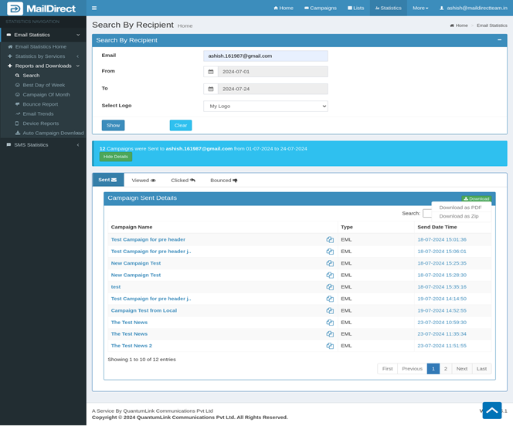Collapse Search By Recipient panel with minus icon
The width and height of the screenshot is (513, 426).
click(x=499, y=39)
